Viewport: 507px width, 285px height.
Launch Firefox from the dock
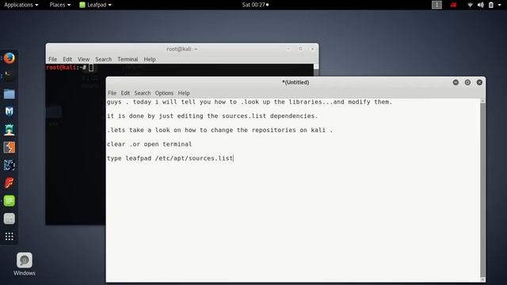pyautogui.click(x=9, y=58)
